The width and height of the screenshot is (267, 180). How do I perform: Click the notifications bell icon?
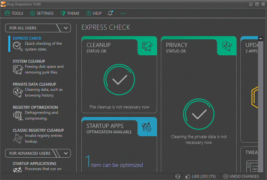click(x=110, y=13)
